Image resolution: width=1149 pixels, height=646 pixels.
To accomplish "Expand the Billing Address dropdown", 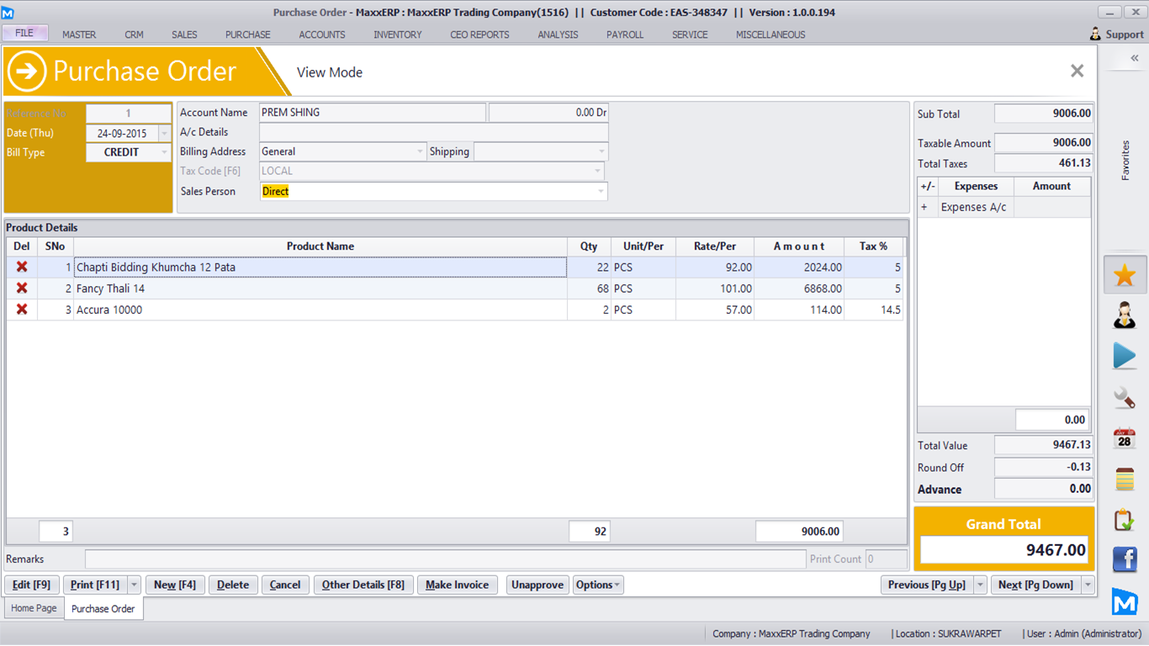I will (x=420, y=151).
